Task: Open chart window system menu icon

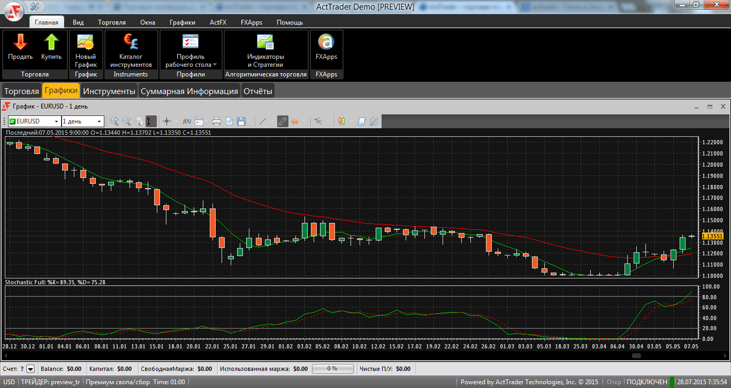Action: pyautogui.click(x=7, y=106)
